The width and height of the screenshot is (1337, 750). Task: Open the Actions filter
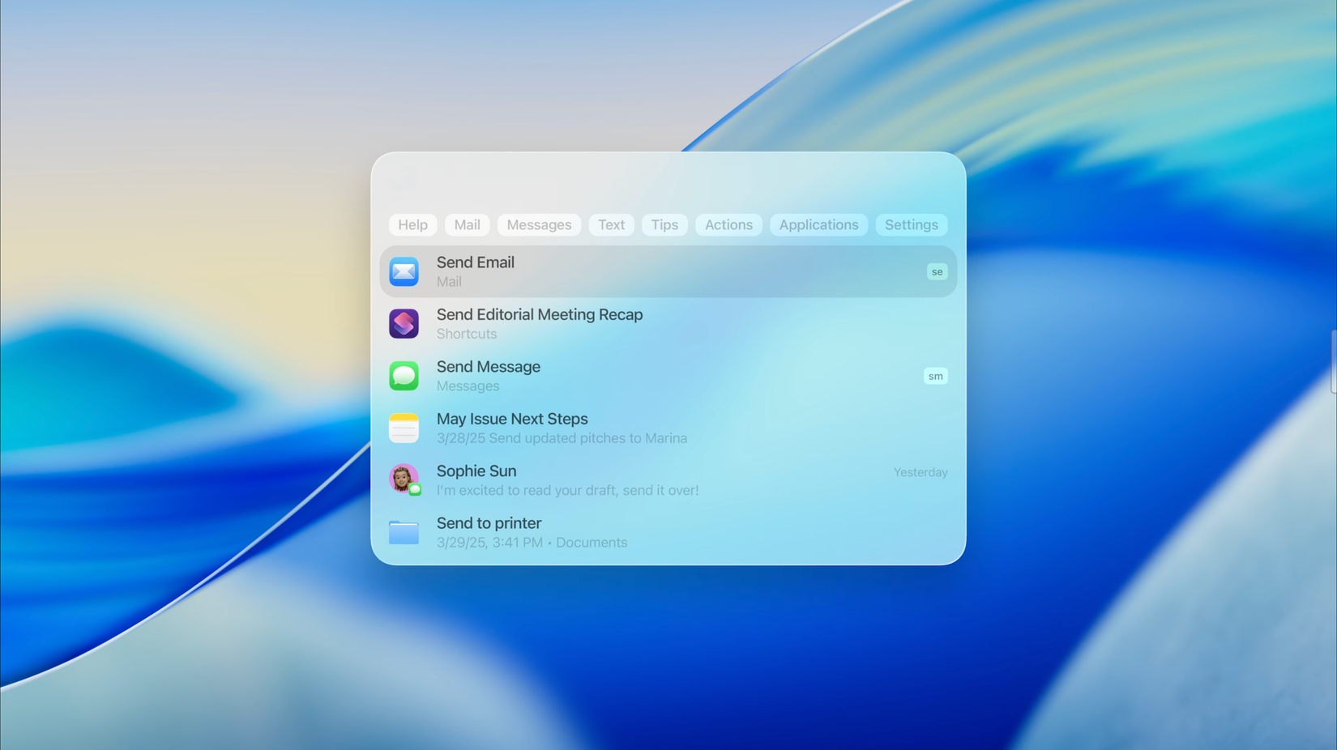[728, 224]
